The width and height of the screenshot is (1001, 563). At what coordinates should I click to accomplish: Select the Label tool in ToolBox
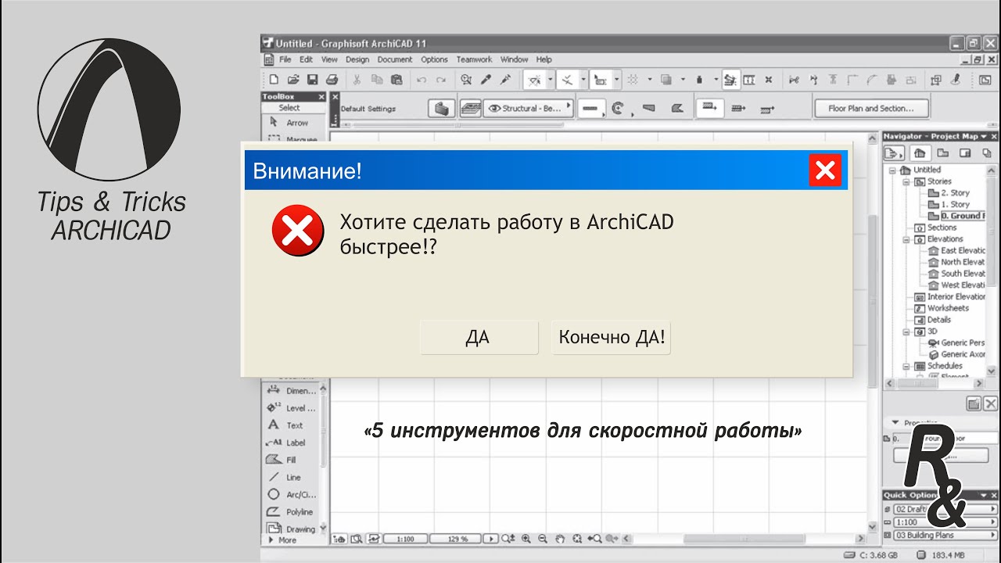tap(287, 443)
